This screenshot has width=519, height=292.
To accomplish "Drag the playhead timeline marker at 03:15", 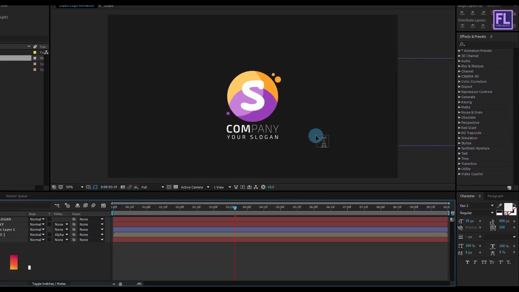I will coord(235,207).
